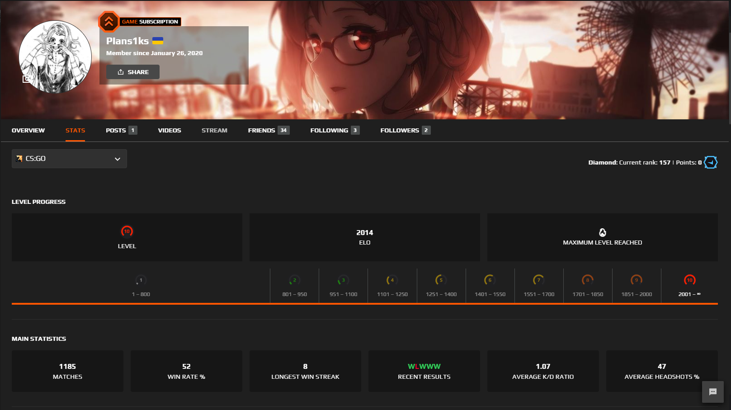731x410 pixels.
Task: Open the Stream tab
Action: 214,130
